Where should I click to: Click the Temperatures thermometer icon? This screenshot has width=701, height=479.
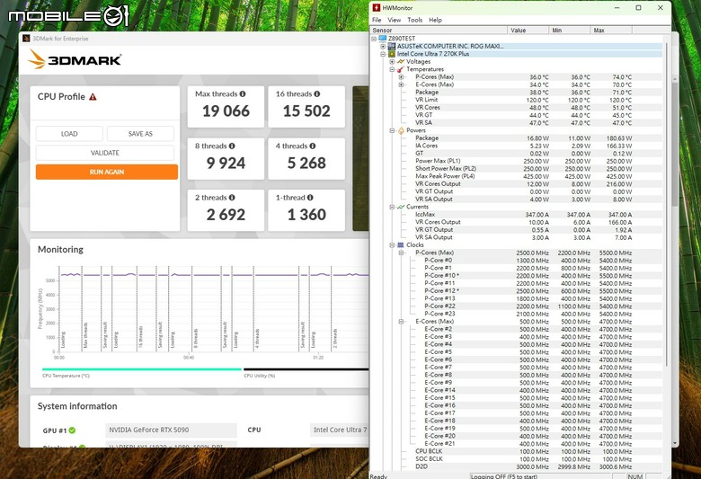401,69
